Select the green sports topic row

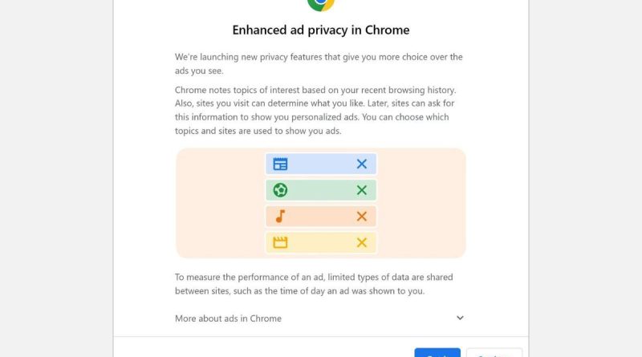point(321,190)
